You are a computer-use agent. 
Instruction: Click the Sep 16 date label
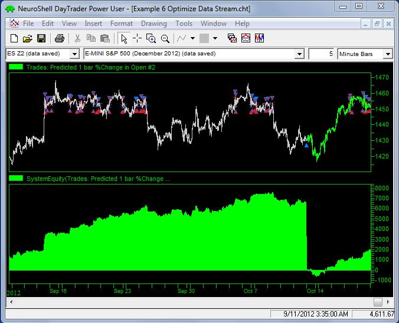(x=58, y=291)
